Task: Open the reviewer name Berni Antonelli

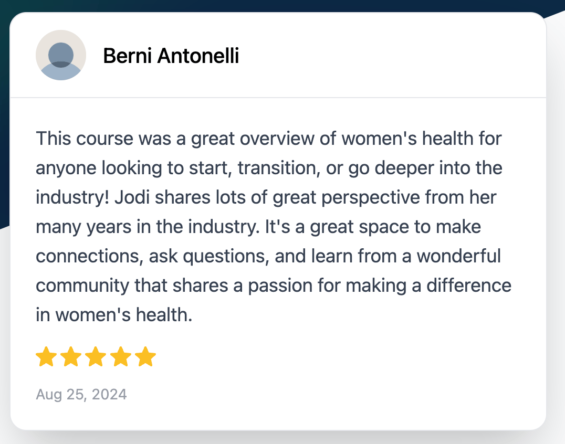Action: (171, 56)
